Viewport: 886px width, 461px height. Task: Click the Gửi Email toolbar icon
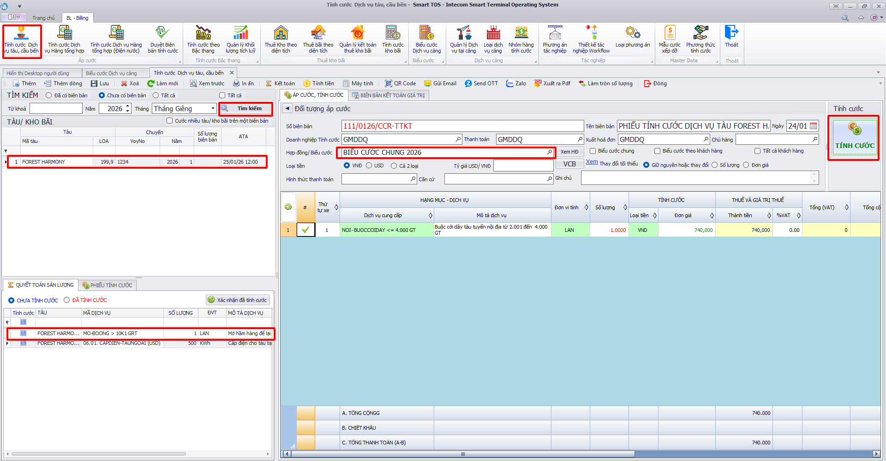(x=440, y=83)
